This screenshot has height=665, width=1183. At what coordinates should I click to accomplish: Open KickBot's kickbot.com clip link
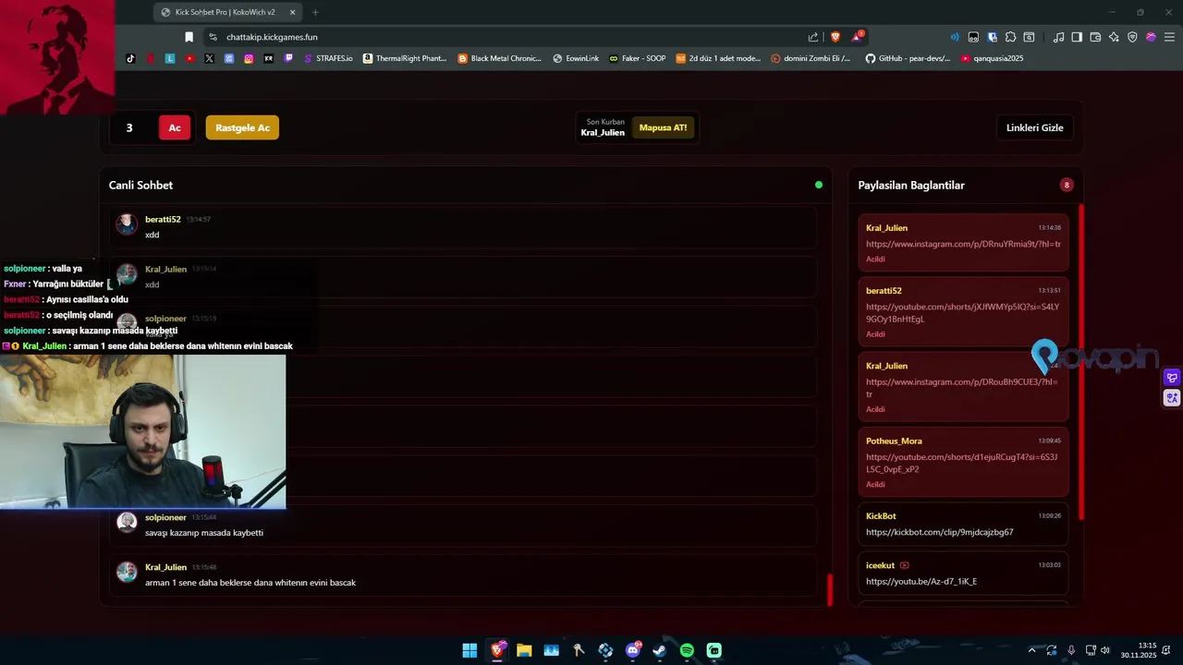click(939, 532)
